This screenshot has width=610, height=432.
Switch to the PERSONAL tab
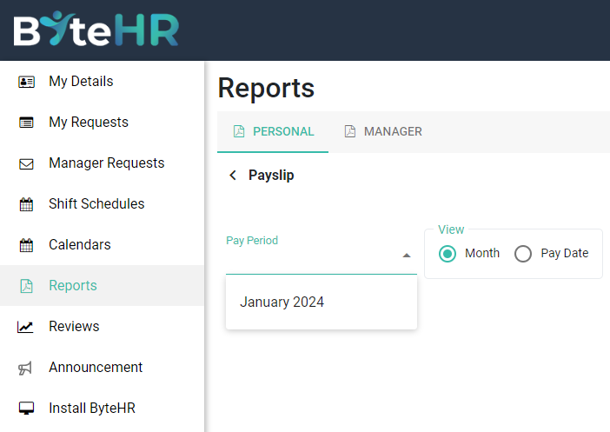273,131
